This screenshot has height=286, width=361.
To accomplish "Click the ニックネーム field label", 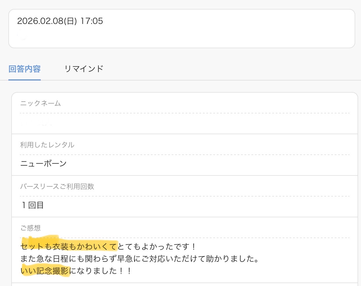I will [x=40, y=103].
